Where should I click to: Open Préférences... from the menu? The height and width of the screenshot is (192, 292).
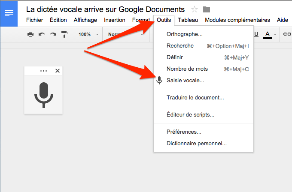(204, 132)
